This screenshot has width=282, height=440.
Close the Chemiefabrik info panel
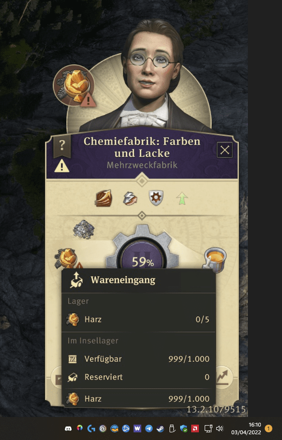(x=225, y=150)
